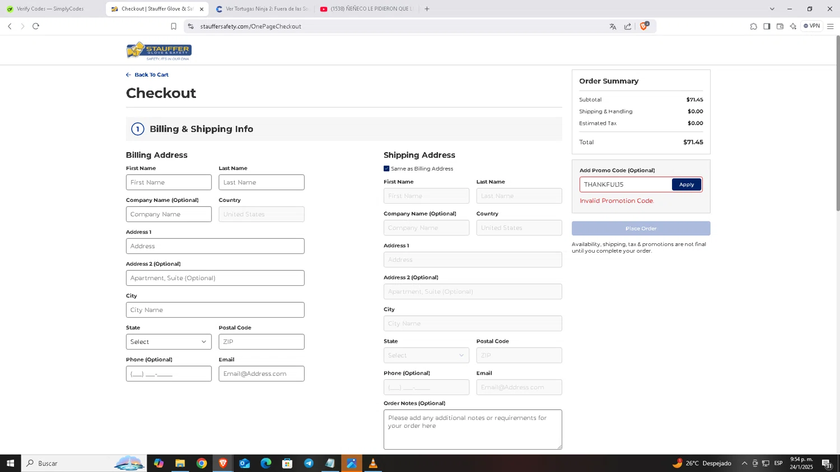840x472 pixels.
Task: Open Telegram from the taskbar
Action: pyautogui.click(x=309, y=463)
